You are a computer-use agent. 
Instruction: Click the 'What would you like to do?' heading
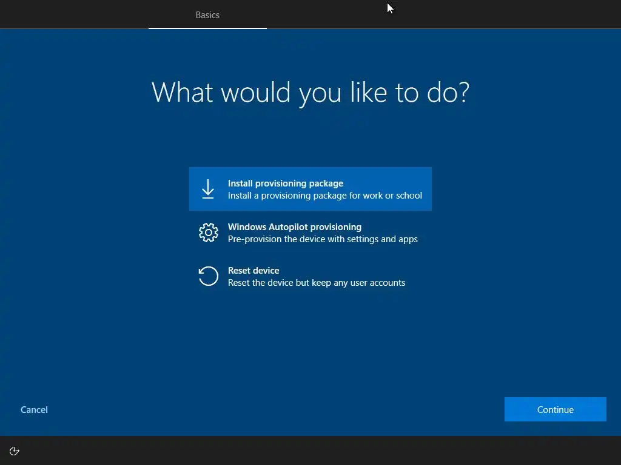point(310,93)
